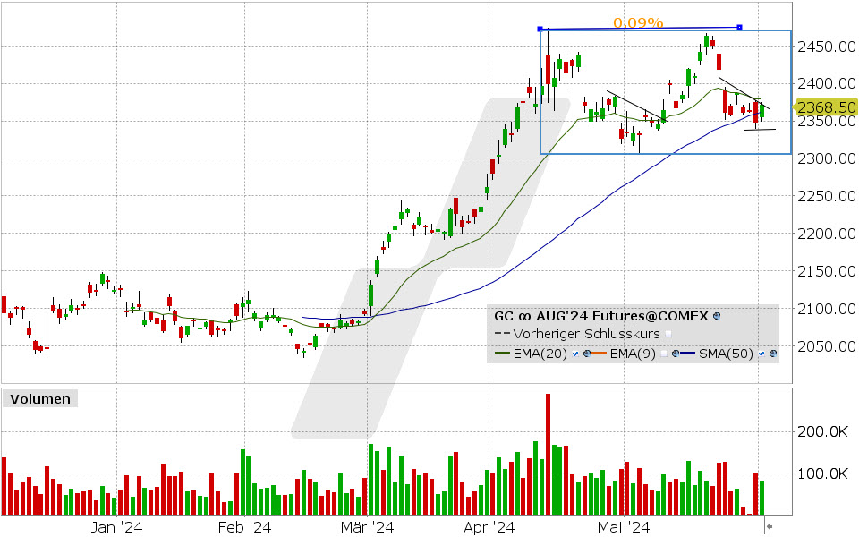This screenshot has width=859, height=537.
Task: Click the chart scroll arrow below price axis
Action: coord(770,526)
